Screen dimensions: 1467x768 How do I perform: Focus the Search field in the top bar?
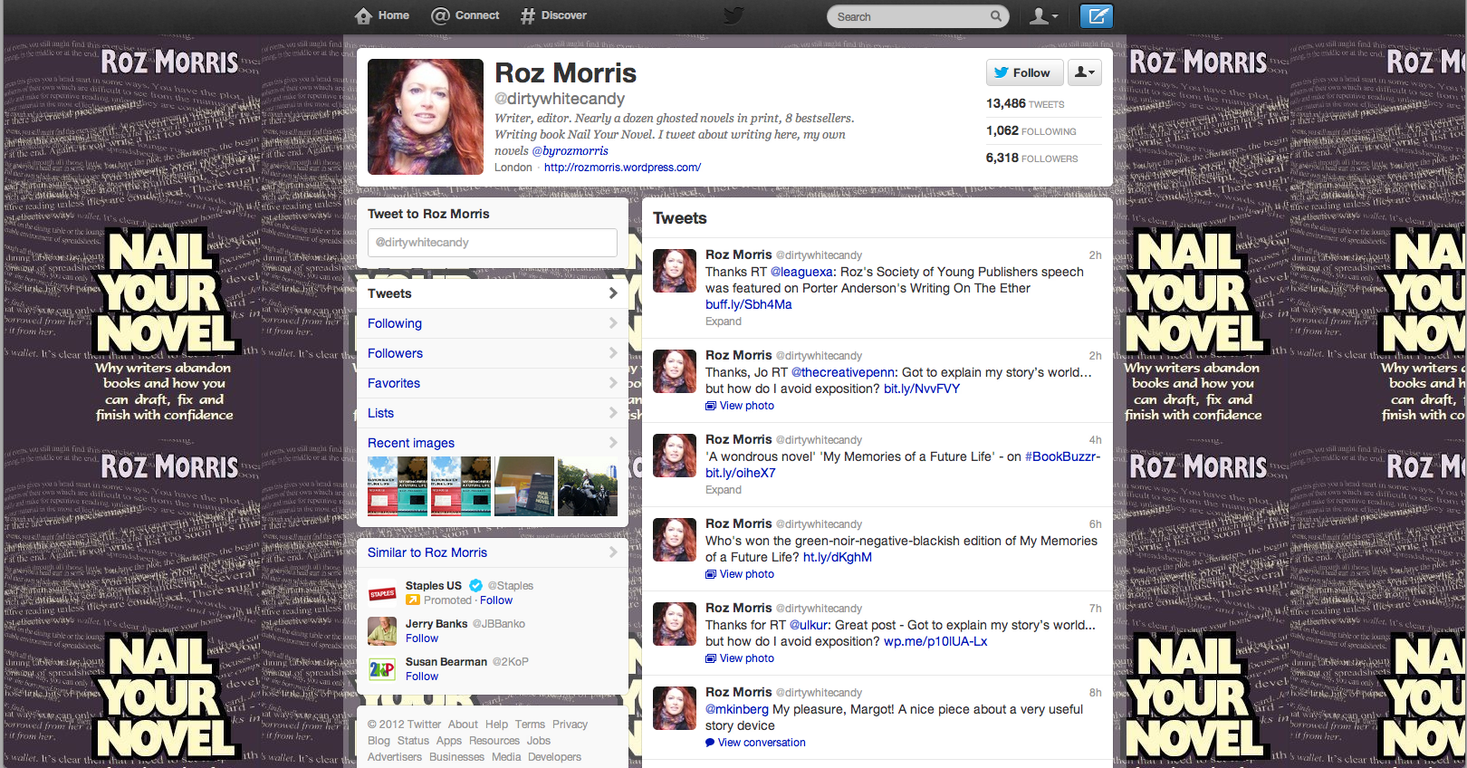[x=917, y=16]
